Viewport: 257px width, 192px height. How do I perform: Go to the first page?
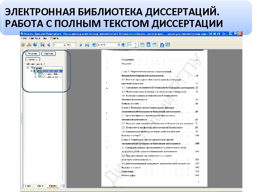(42, 45)
